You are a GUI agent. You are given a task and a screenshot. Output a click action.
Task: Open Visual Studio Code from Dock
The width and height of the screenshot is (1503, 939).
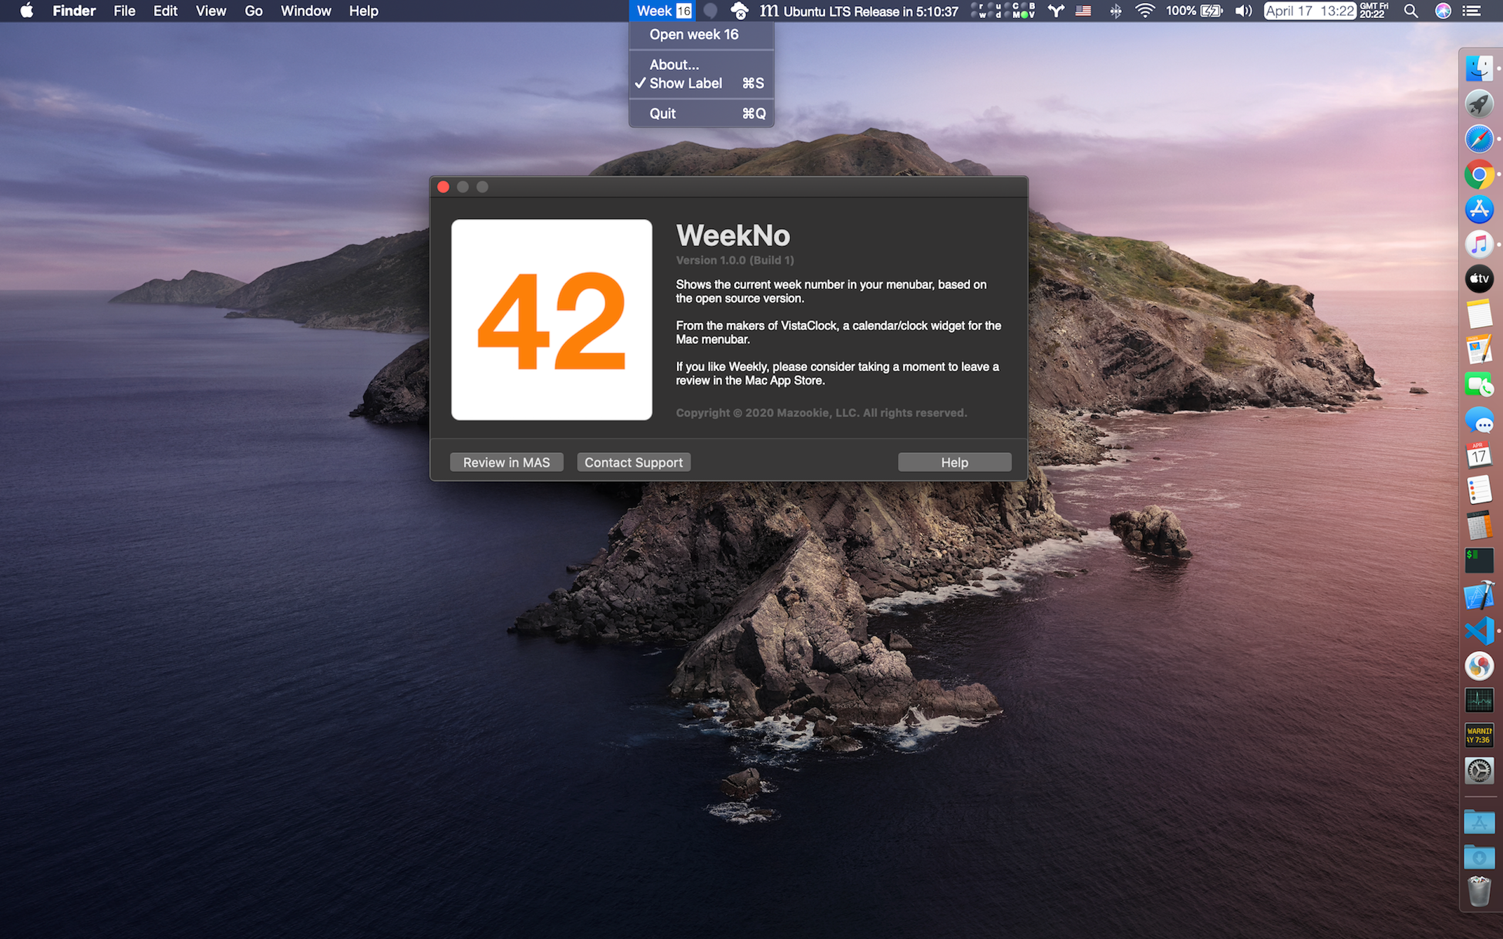pyautogui.click(x=1480, y=631)
